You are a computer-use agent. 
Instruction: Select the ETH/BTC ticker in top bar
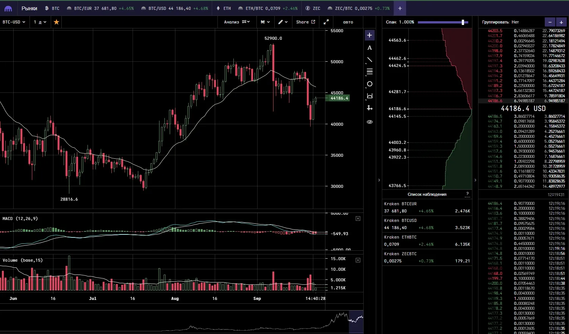tap(267, 8)
